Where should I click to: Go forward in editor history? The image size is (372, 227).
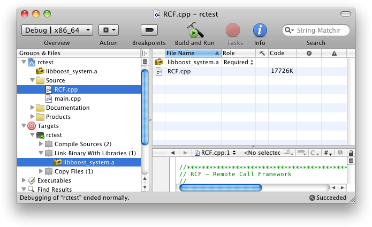point(185,153)
